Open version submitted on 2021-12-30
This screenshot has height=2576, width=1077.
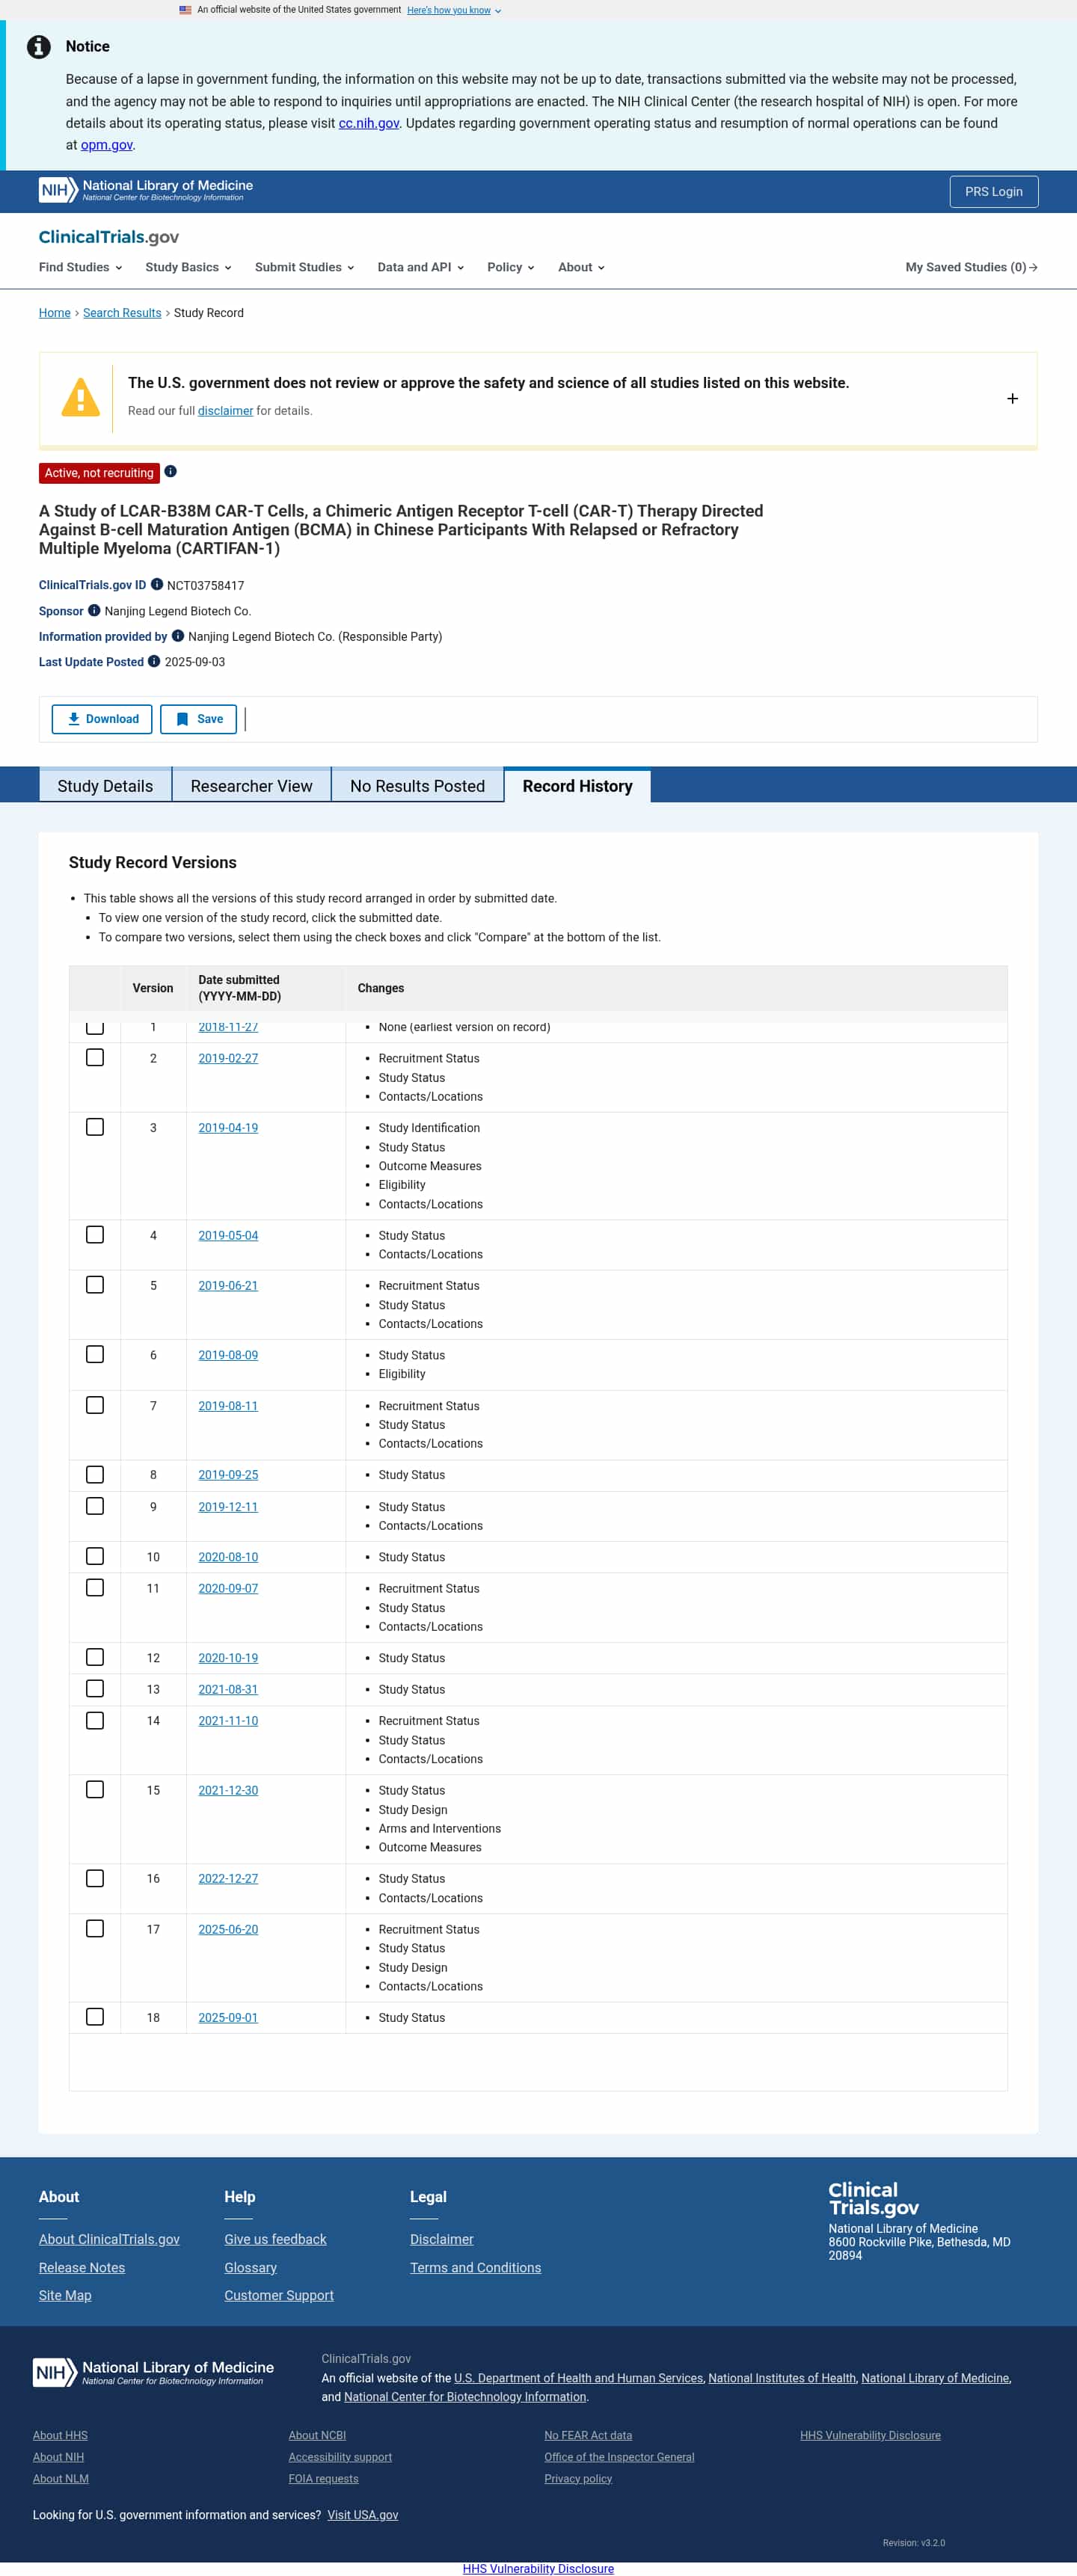click(x=228, y=1790)
